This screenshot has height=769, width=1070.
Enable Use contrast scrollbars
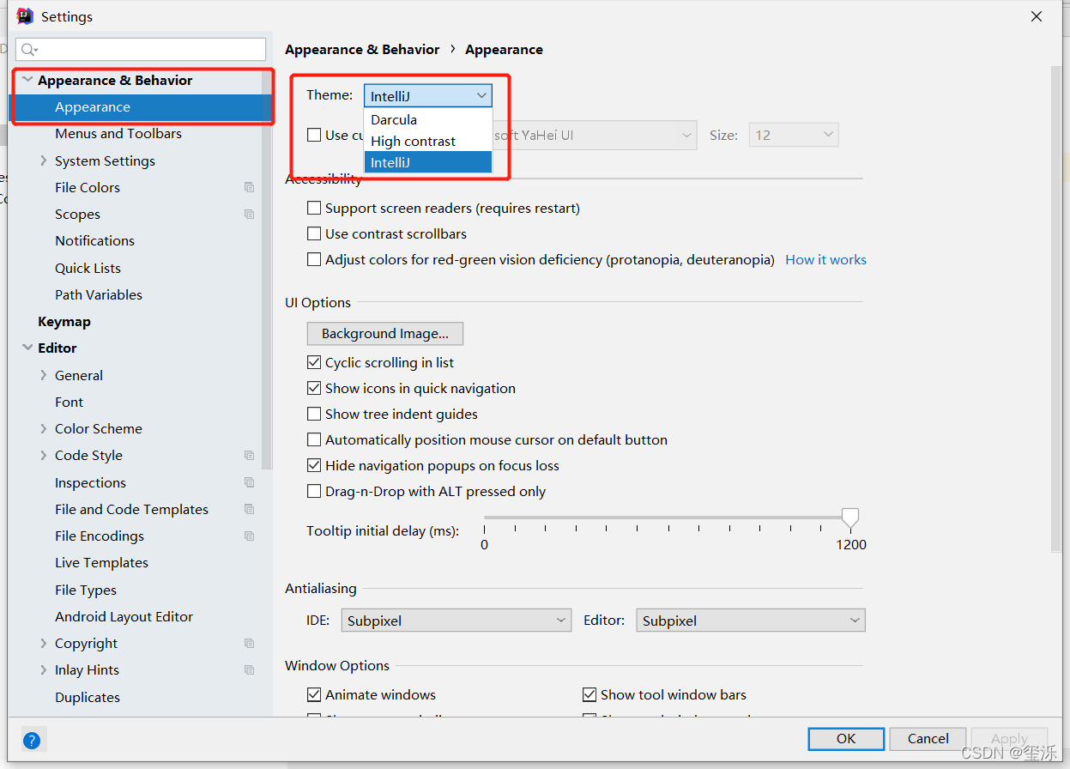pyautogui.click(x=314, y=233)
